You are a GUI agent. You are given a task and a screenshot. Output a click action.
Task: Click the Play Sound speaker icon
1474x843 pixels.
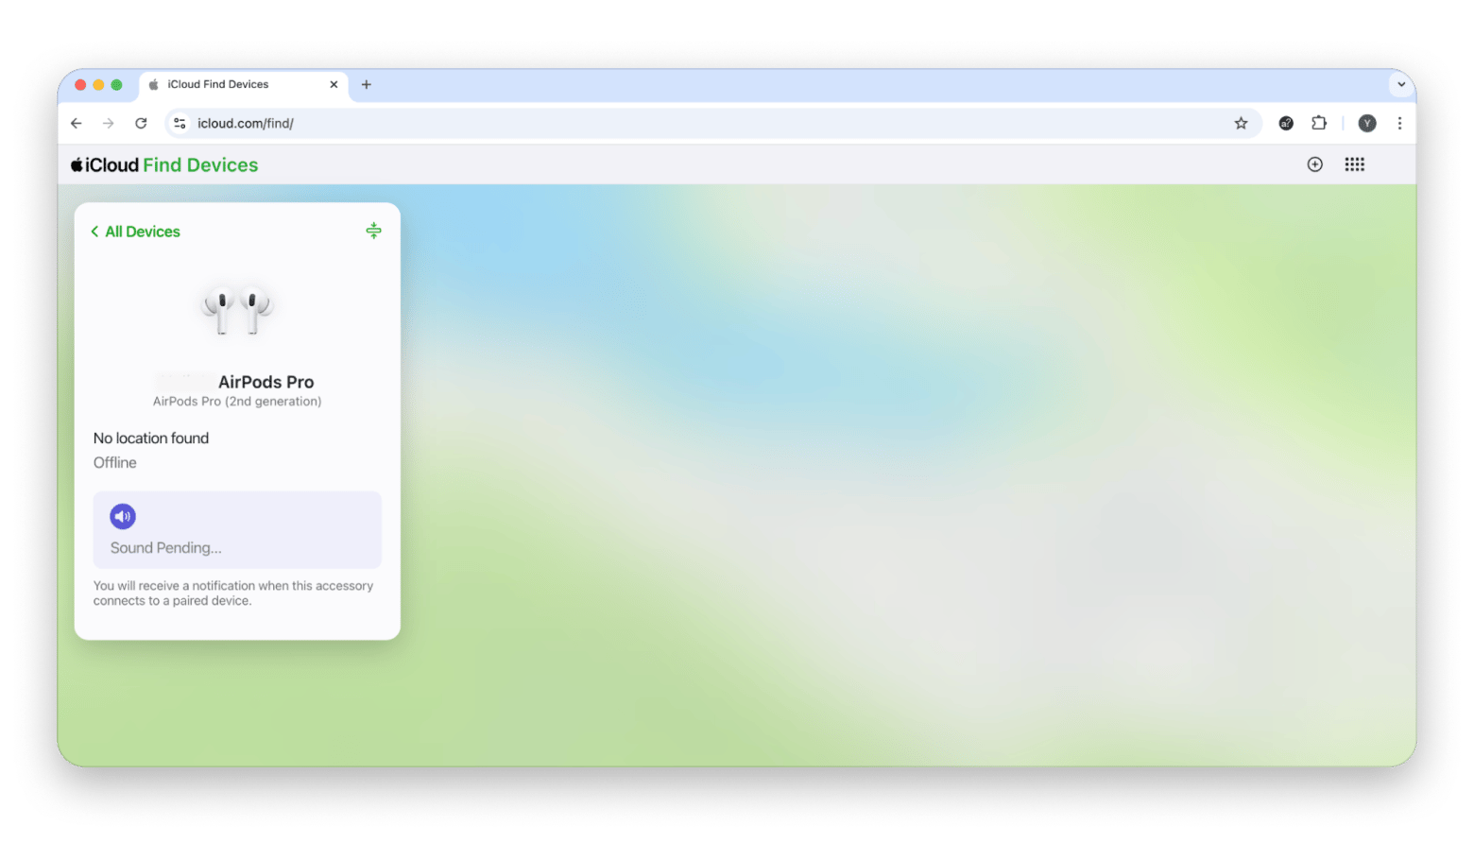(x=123, y=516)
